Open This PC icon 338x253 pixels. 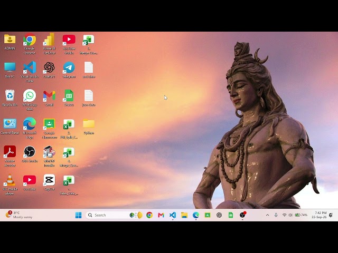[10, 70]
